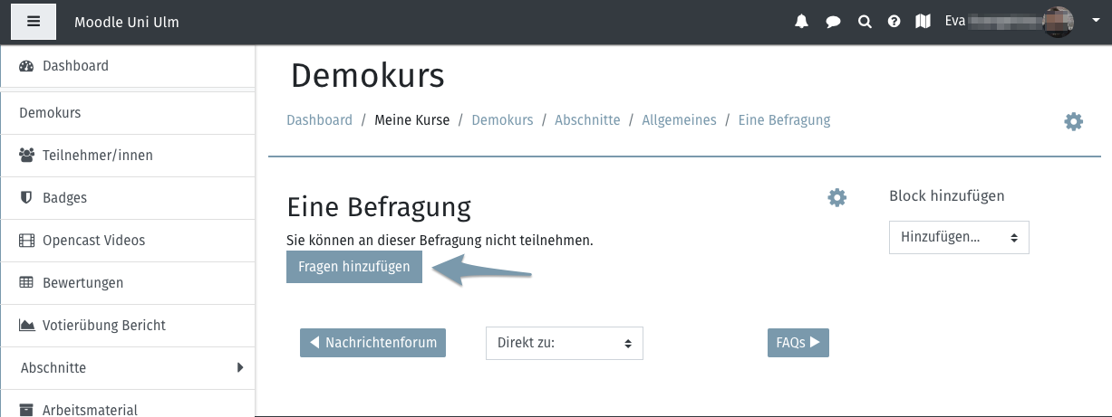Click the Dashboard breadcrumb link
Image resolution: width=1112 pixels, height=417 pixels.
coord(319,119)
